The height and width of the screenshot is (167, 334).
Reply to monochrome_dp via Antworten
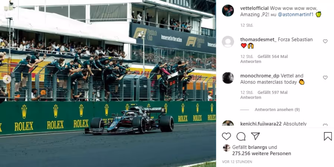click(248, 97)
